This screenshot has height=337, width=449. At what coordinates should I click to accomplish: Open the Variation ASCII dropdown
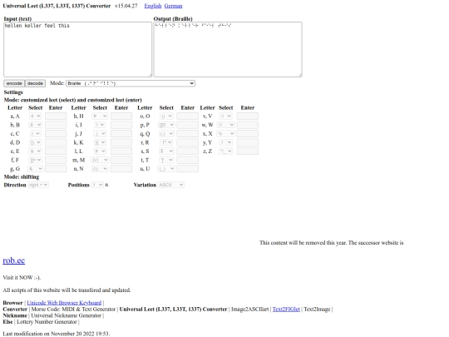[171, 185]
